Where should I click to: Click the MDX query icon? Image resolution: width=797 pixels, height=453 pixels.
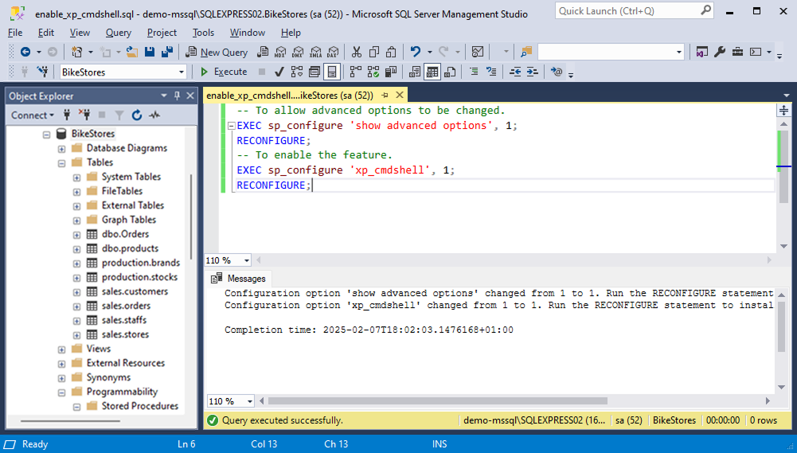tap(280, 52)
